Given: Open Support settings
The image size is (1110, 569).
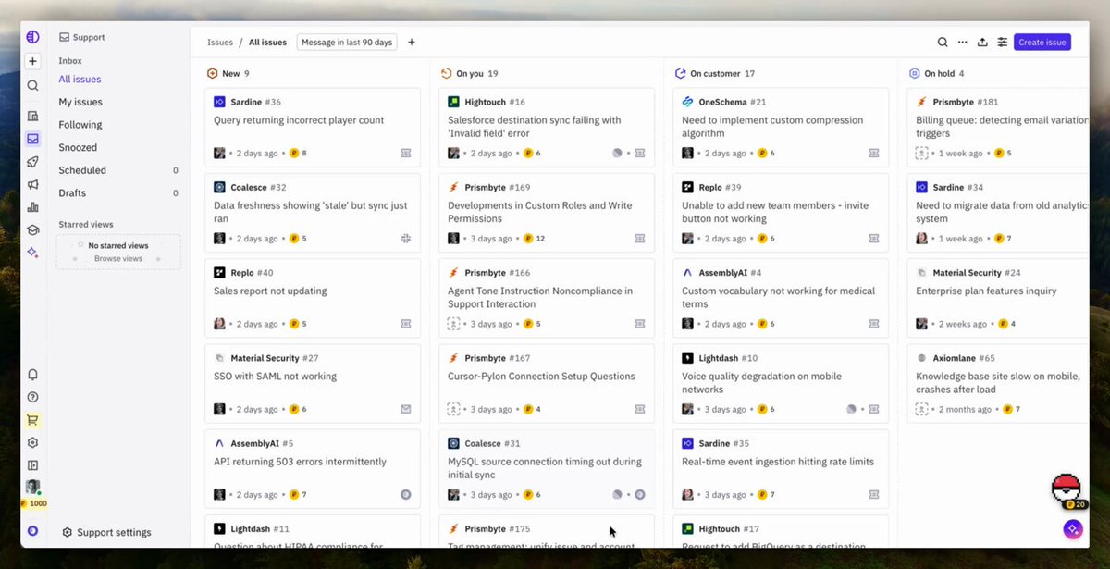Looking at the screenshot, I should [x=106, y=532].
